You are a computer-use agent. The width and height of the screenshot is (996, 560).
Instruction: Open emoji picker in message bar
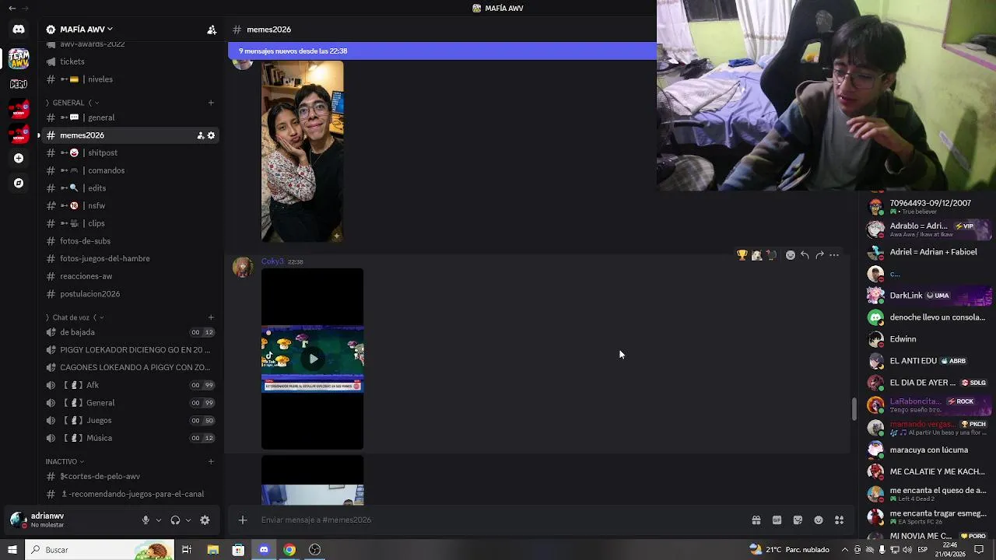pos(819,520)
